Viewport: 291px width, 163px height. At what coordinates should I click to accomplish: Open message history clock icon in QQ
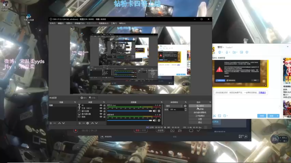pos(224,116)
